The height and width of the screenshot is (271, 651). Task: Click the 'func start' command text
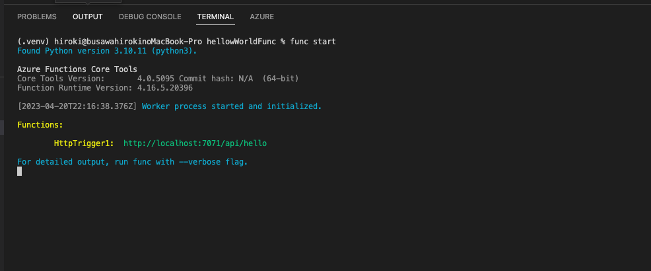313,42
